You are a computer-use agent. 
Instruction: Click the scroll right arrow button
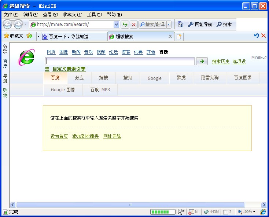264,205
